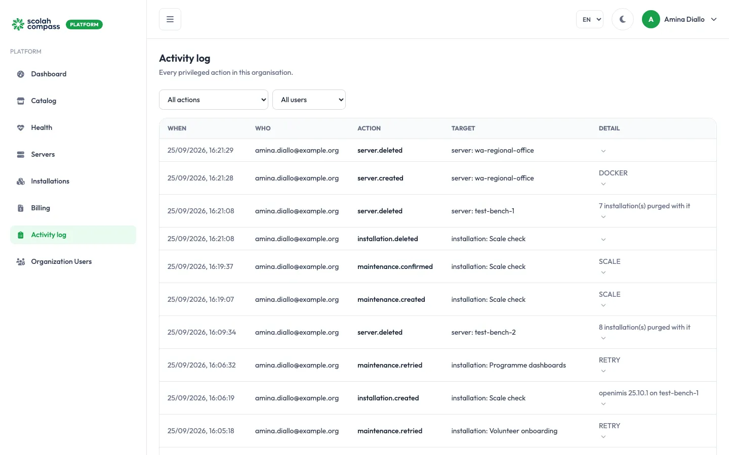
Task: Expand chevron under 7 installation(s) purged detail
Action: pos(603,217)
